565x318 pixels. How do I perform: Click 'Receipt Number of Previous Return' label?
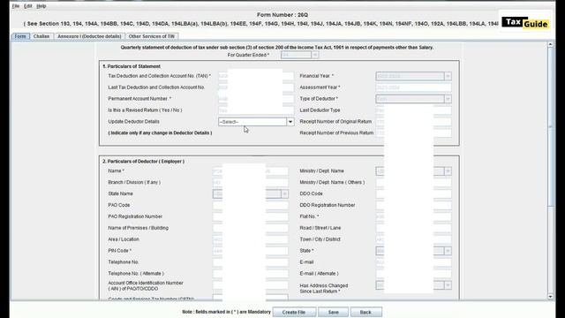coord(336,133)
